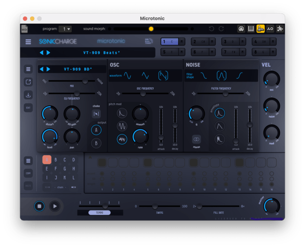Select pattern B
Screen dimensions: 305x247
(56, 160)
